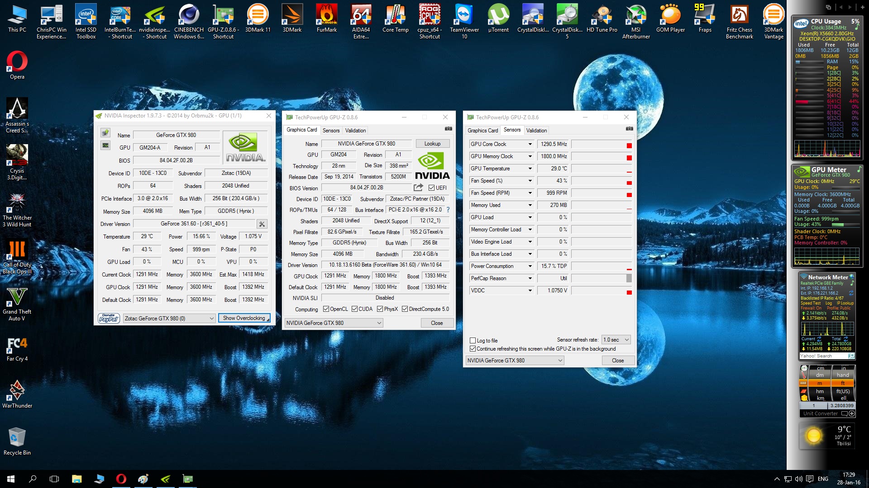
Task: Switch to the Validation tab
Action: [x=355, y=131]
